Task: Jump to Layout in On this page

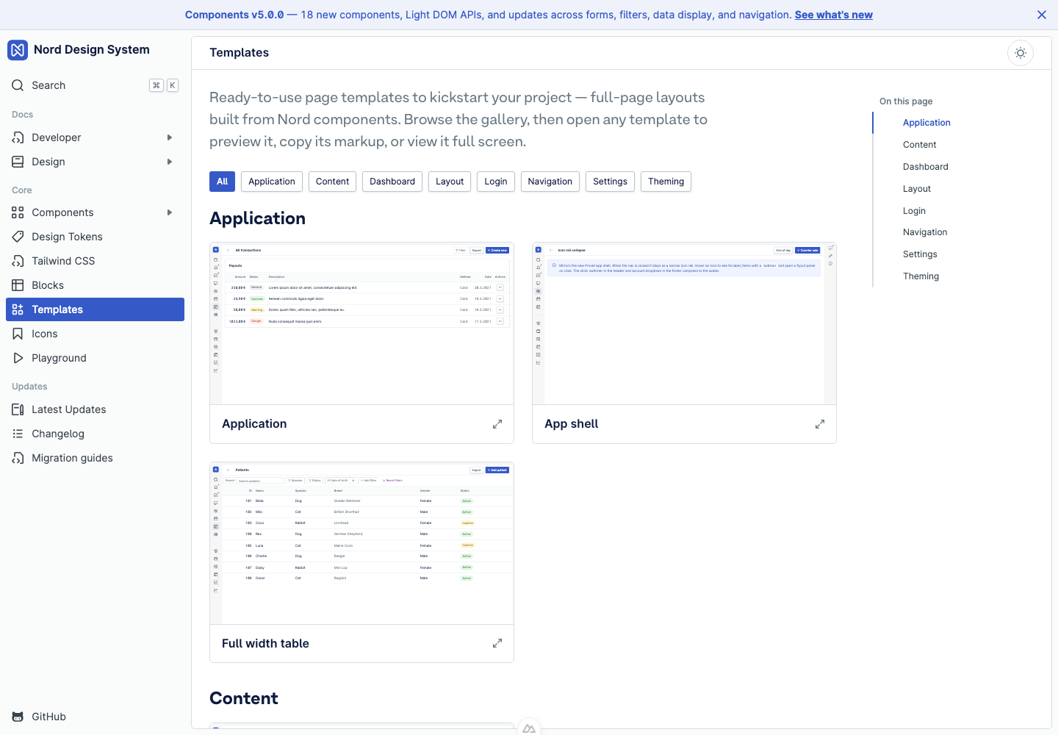Action: click(x=917, y=189)
